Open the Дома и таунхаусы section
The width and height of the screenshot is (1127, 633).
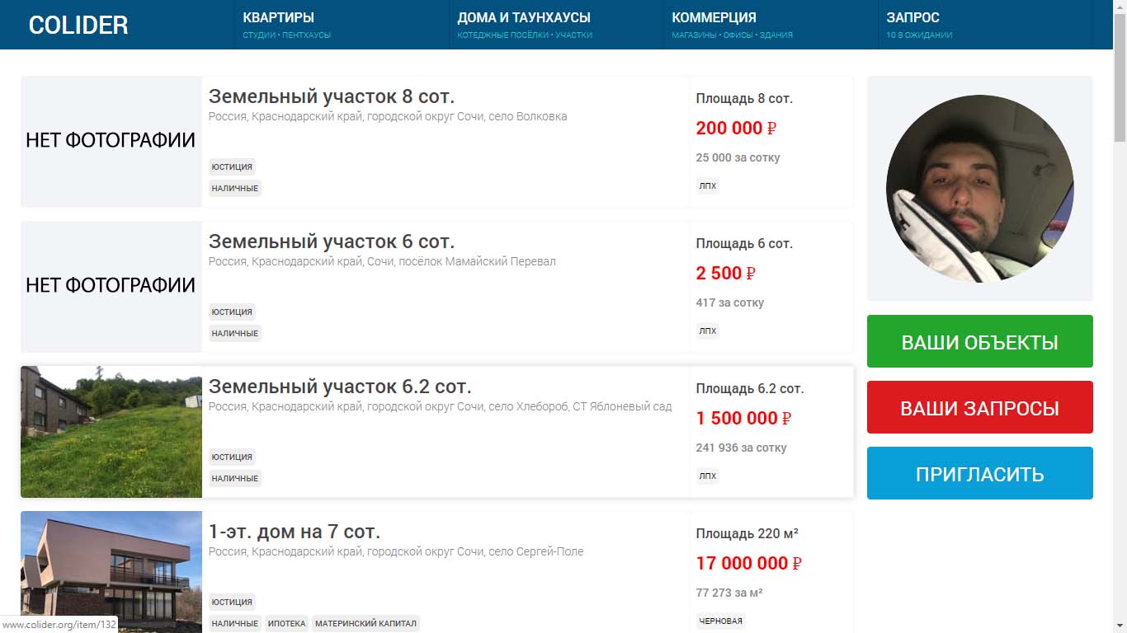[x=523, y=17]
